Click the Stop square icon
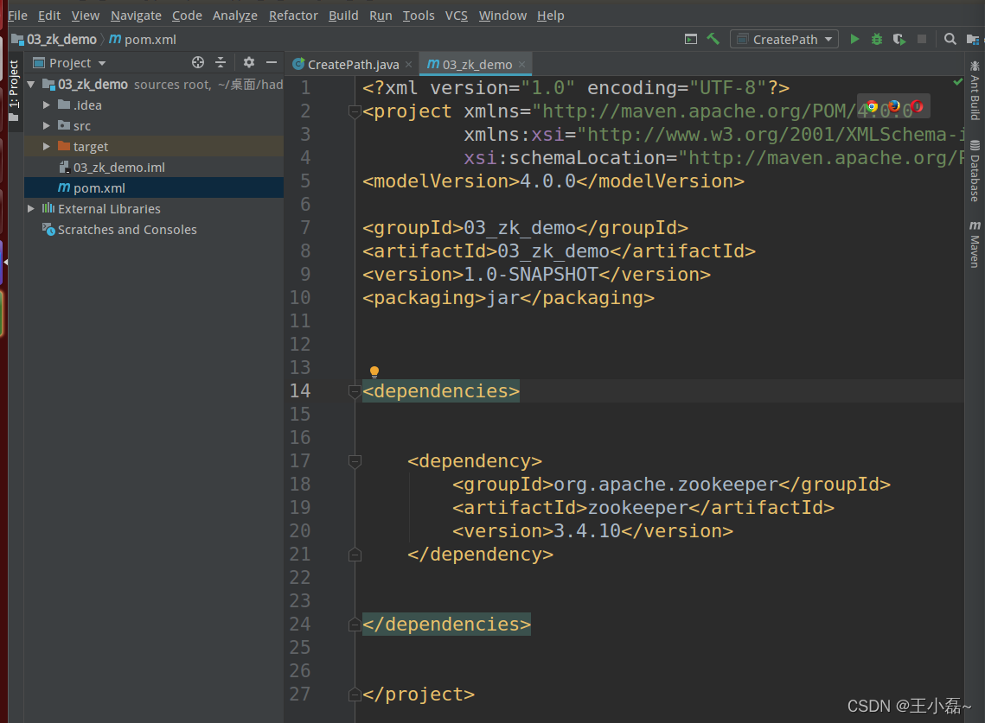The height and width of the screenshot is (723, 985). click(922, 39)
